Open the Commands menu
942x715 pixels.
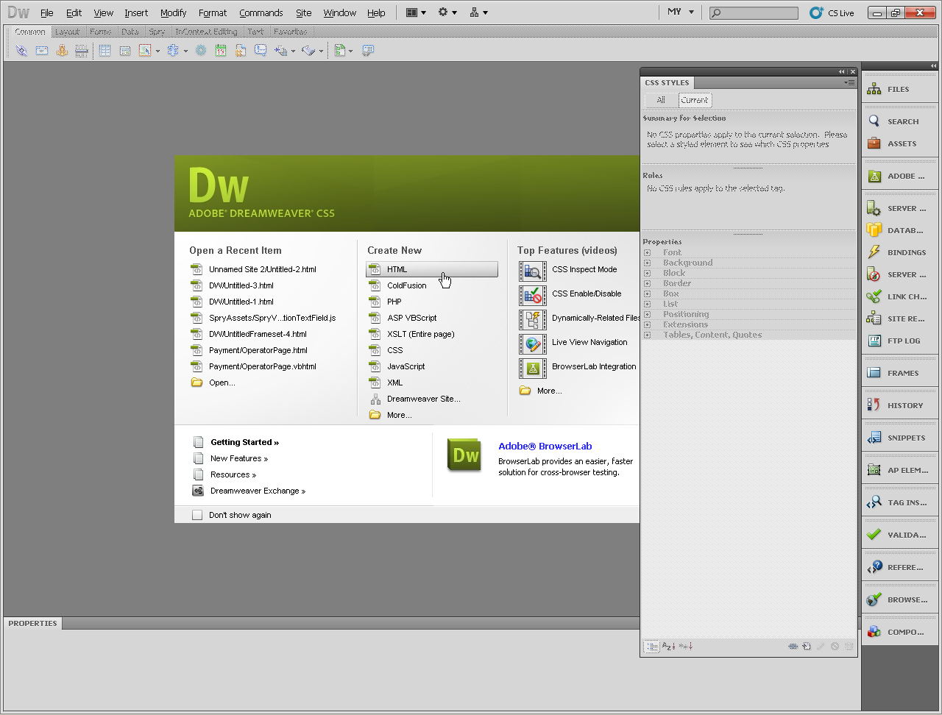[261, 13]
